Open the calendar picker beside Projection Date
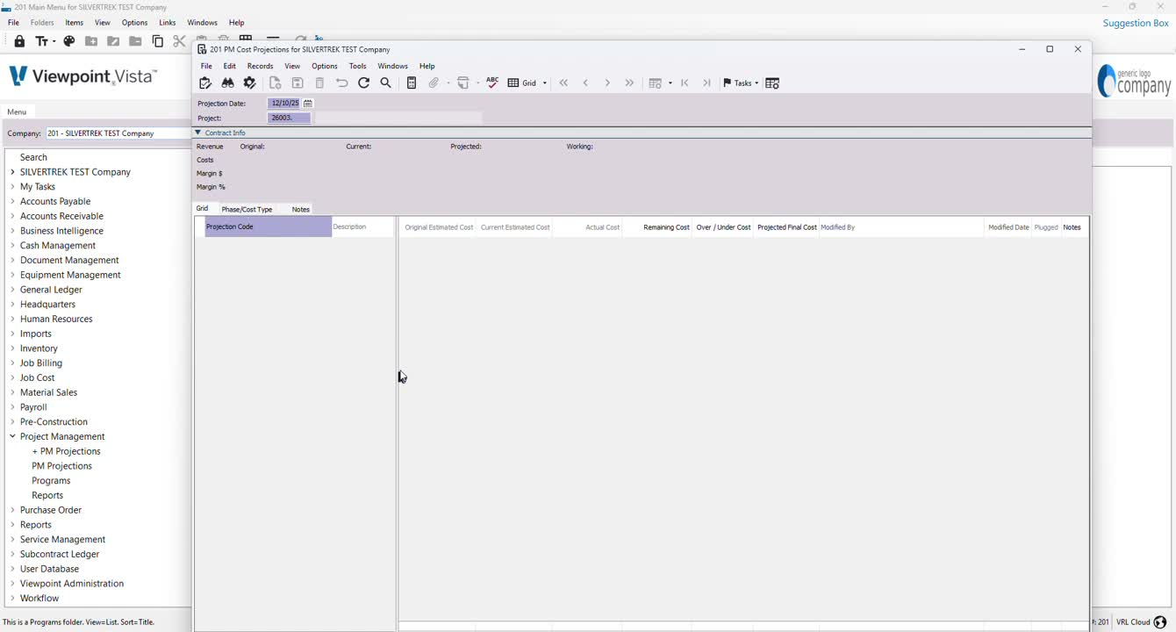Viewport: 1176px width, 632px height. [x=308, y=104]
